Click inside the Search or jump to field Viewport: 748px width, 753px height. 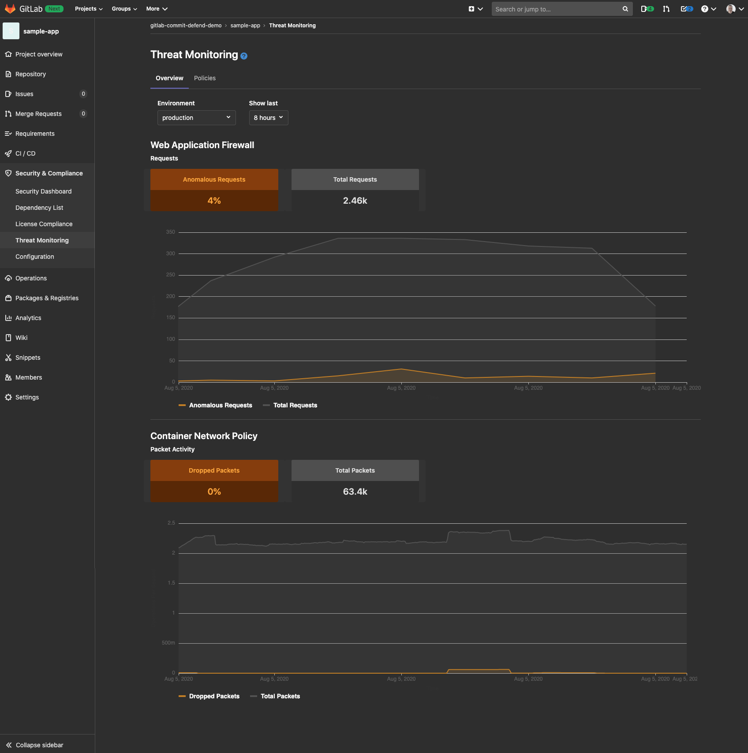556,9
